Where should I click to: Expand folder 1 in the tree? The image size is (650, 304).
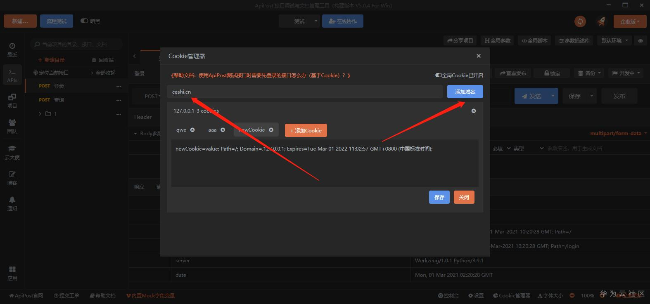tap(40, 114)
